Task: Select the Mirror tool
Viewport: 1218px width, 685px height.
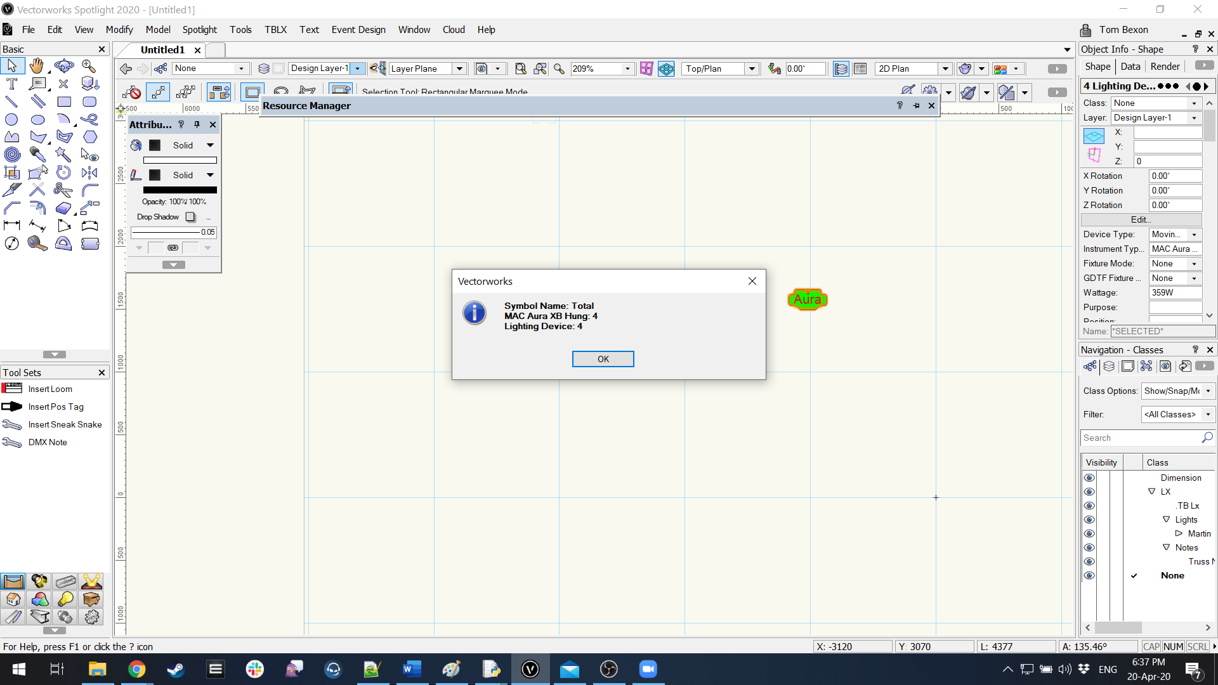Action: [89, 173]
